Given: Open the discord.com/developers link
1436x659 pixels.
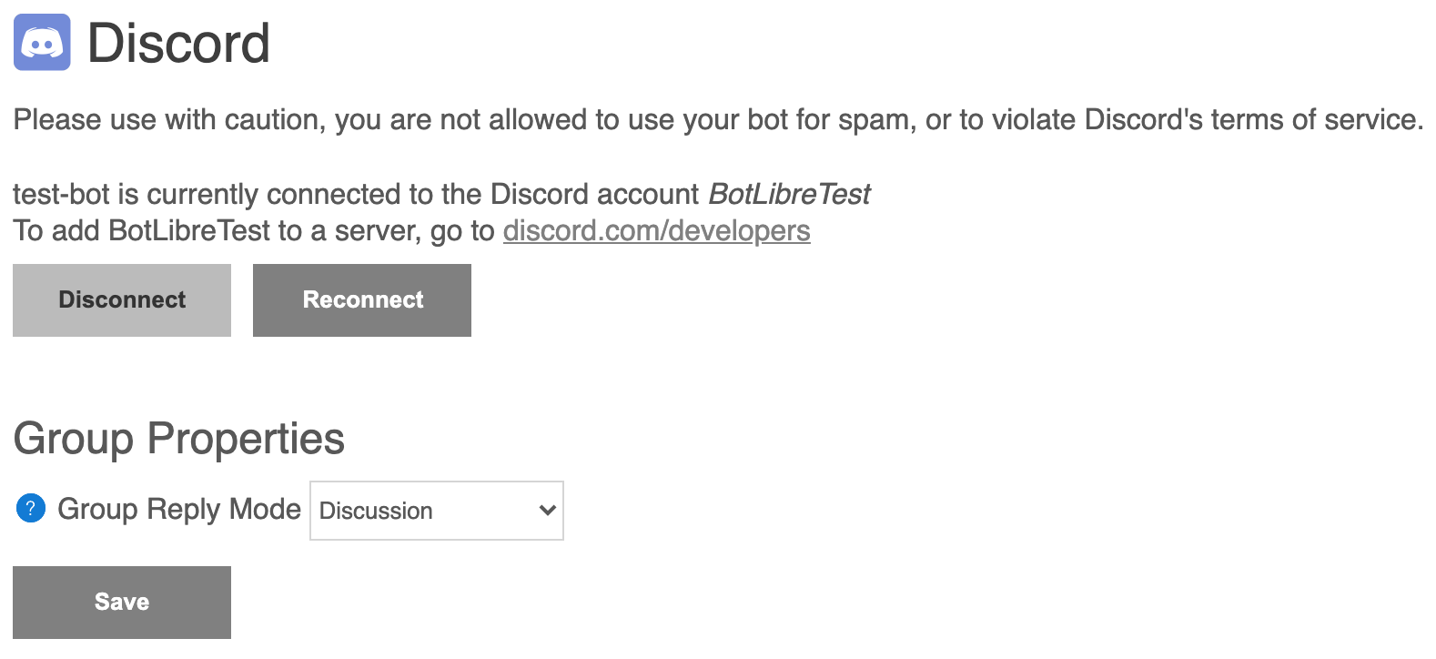Looking at the screenshot, I should pos(656,231).
